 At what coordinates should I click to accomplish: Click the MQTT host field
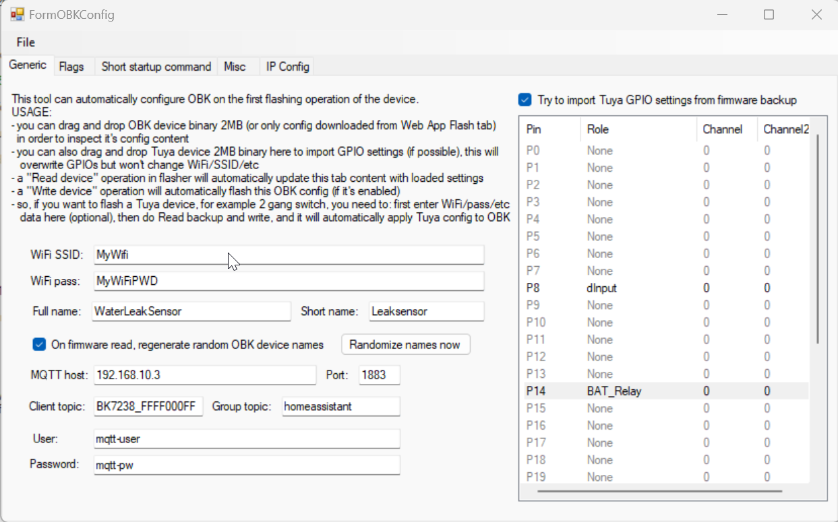[x=205, y=374]
